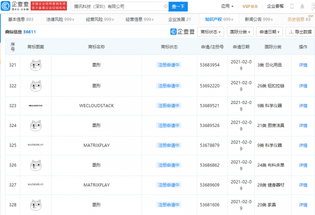
Task: Click the 导出数据 export data button
Action: click(x=300, y=31)
